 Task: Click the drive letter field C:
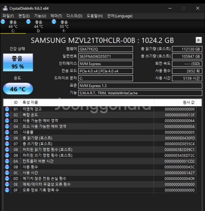point(106,78)
